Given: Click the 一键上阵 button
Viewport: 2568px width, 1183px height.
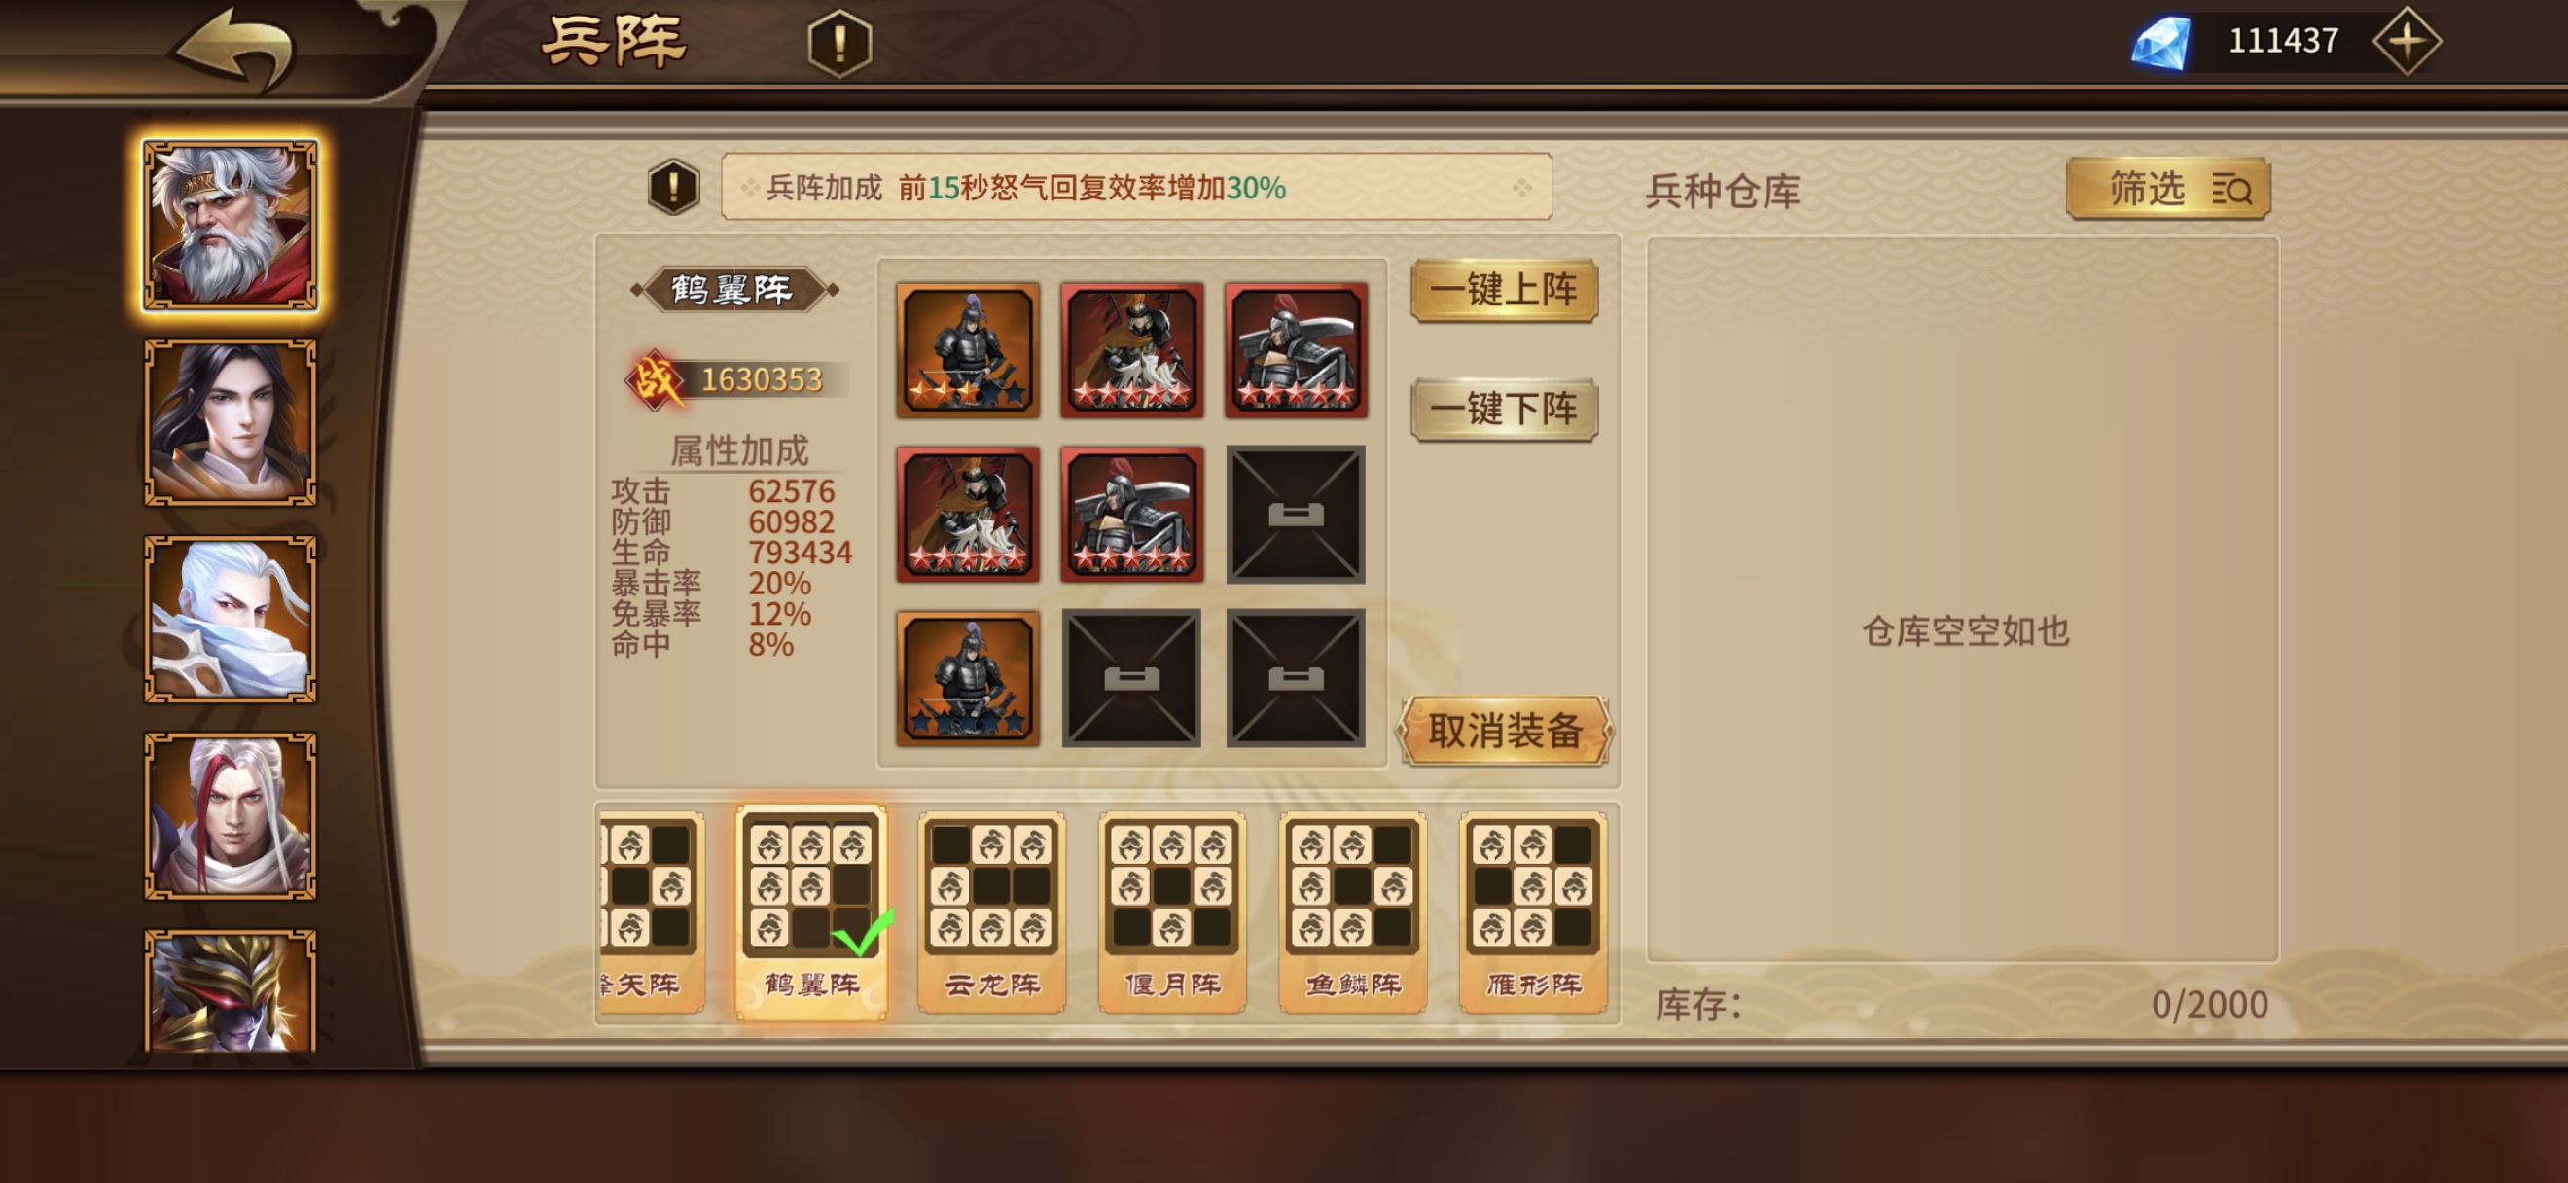Looking at the screenshot, I should (1504, 290).
